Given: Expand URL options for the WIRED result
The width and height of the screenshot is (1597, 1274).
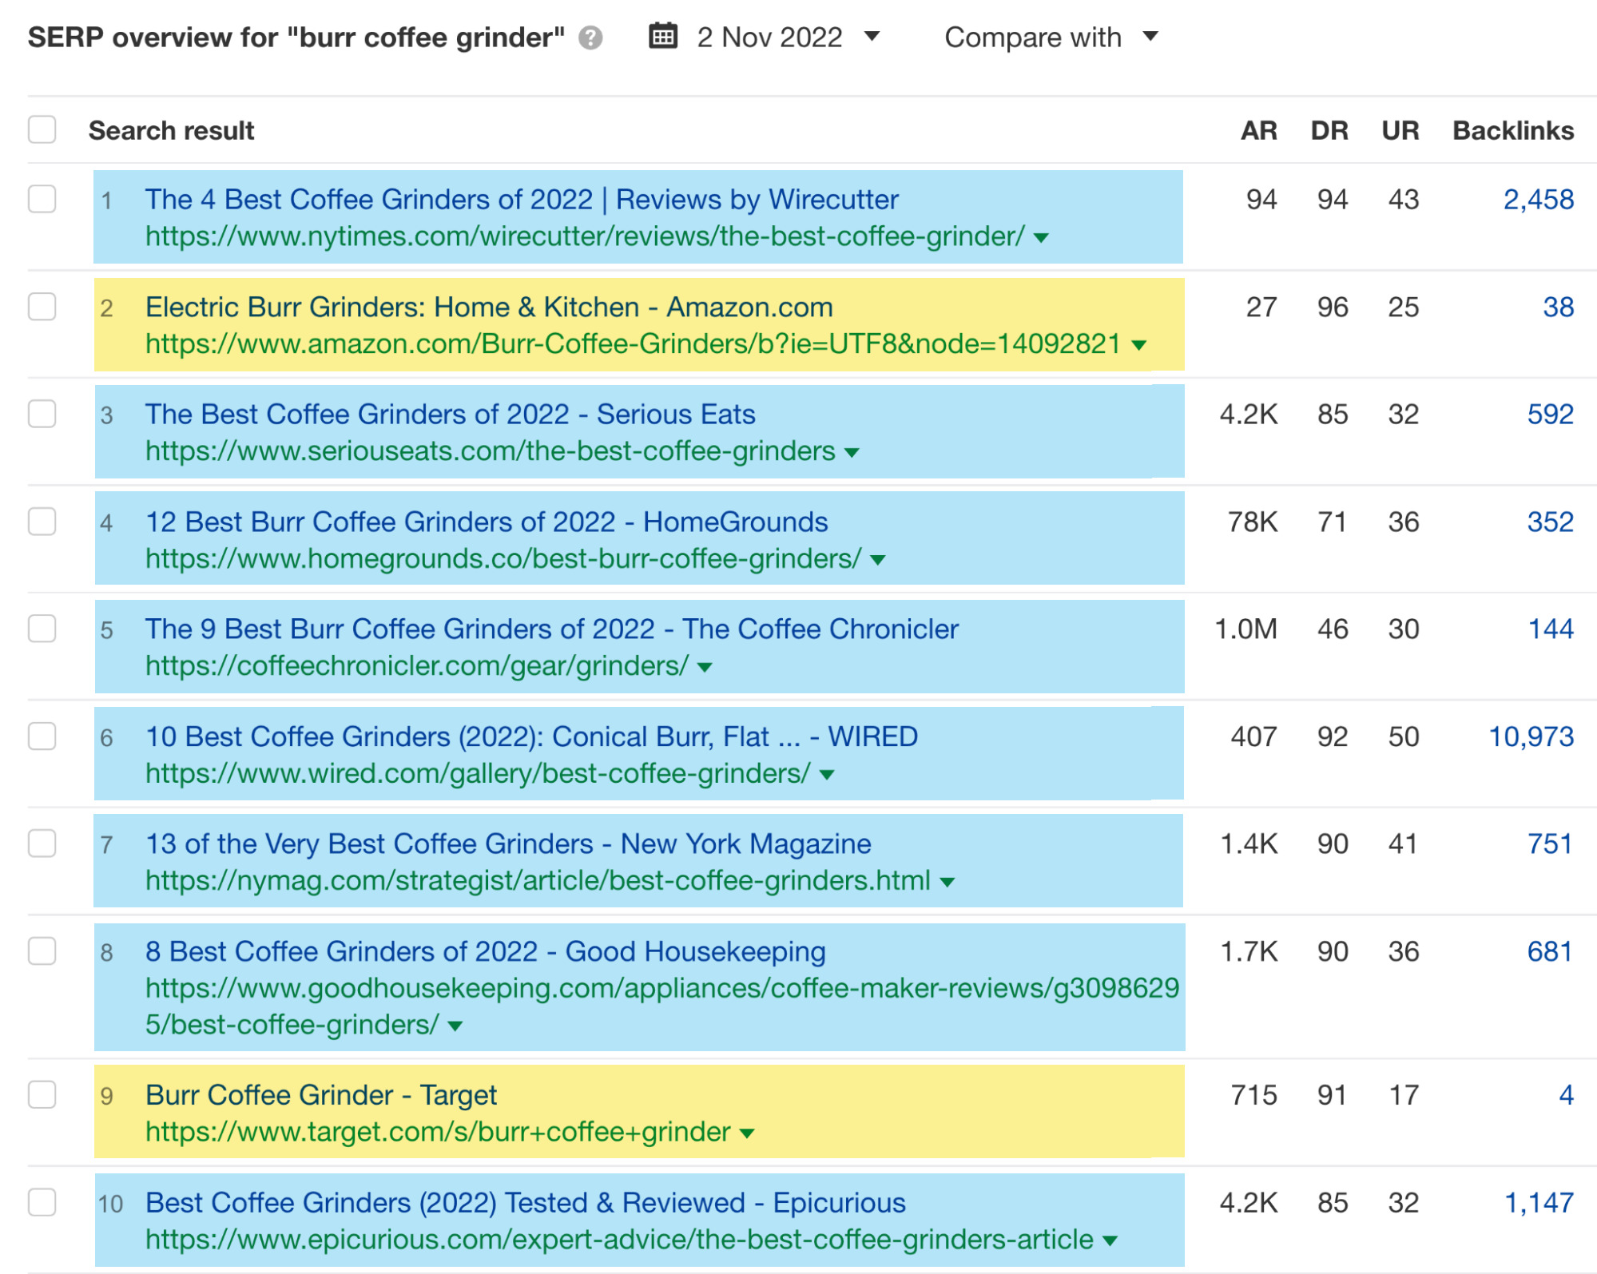Looking at the screenshot, I should tap(828, 773).
